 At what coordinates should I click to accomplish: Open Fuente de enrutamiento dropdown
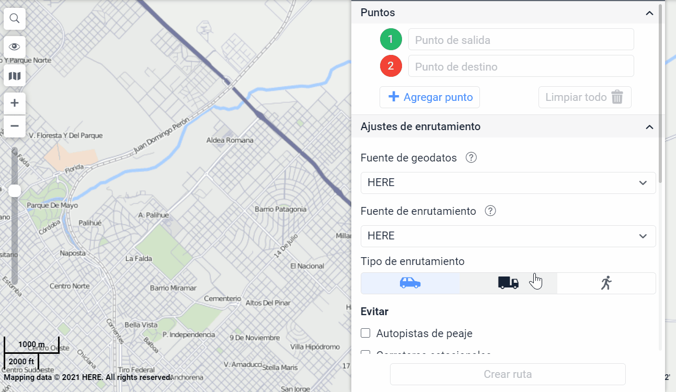[508, 236]
